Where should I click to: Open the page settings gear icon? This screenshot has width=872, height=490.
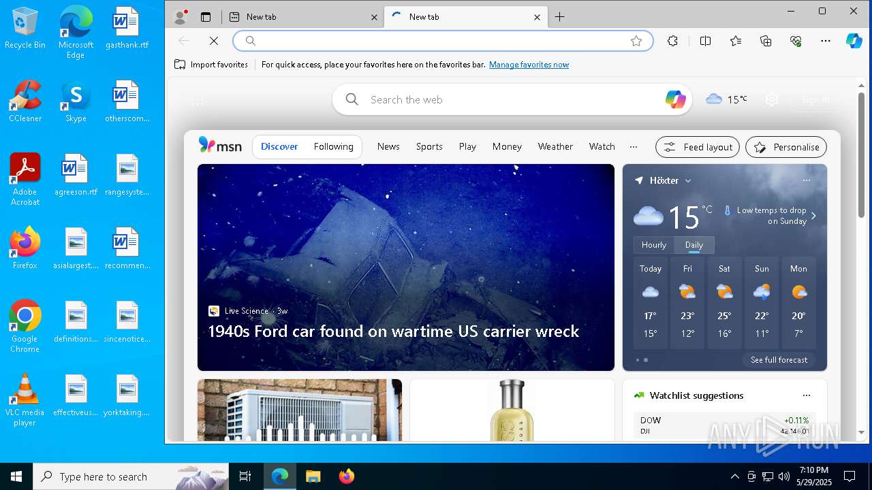click(x=771, y=99)
